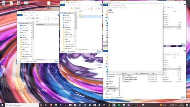Open New Volume (D:) in bottom explorer sidebar
The image size is (190, 107).
(x=113, y=89)
